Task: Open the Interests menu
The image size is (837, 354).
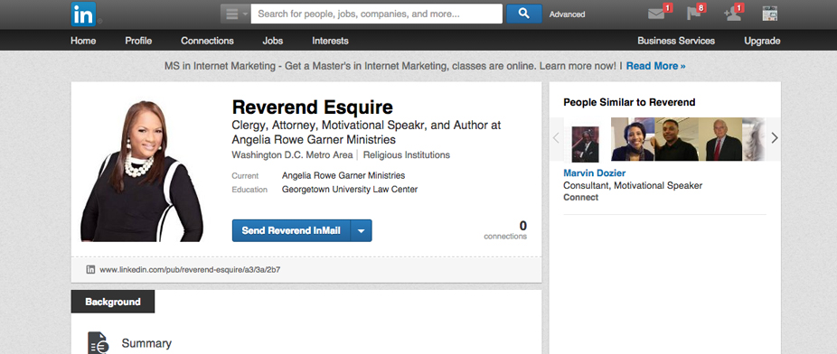Action: (330, 41)
